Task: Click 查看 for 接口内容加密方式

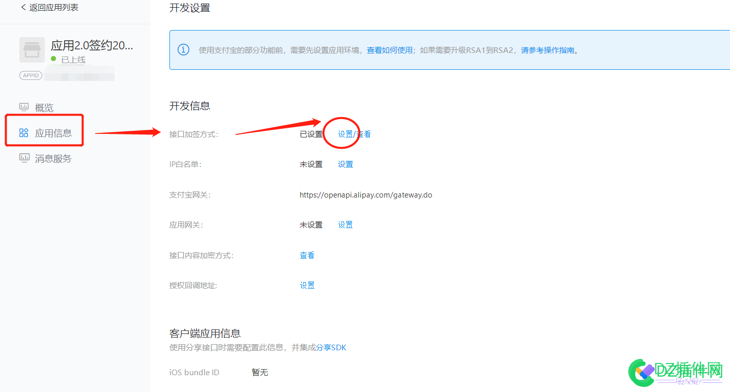Action: pyautogui.click(x=307, y=255)
